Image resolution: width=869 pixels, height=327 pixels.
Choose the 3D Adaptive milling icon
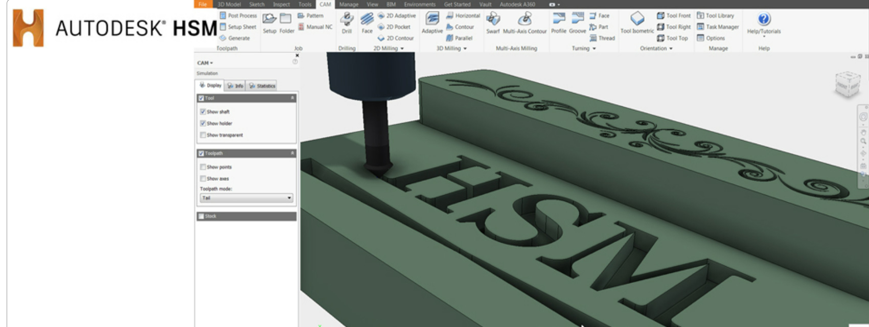point(432,19)
